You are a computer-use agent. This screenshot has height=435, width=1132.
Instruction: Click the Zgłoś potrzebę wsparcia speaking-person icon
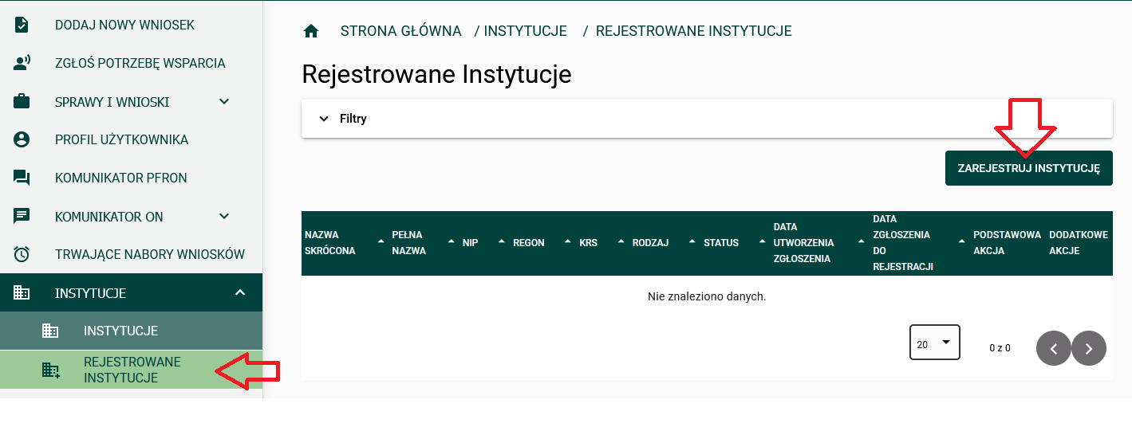tap(22, 63)
